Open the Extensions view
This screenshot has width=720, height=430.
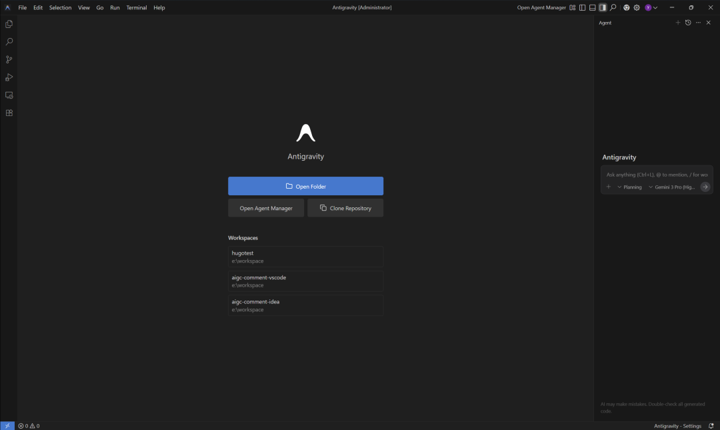tap(9, 113)
